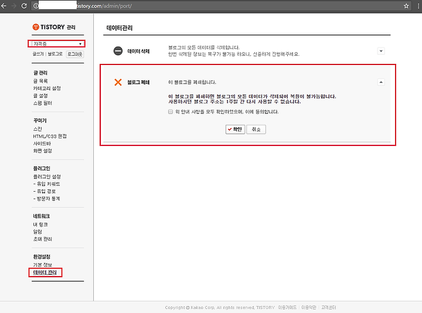Select 알림 menu item

coord(38,232)
